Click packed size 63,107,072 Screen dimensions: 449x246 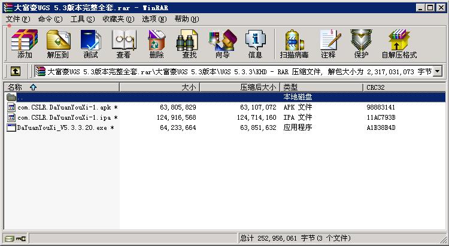258,107
